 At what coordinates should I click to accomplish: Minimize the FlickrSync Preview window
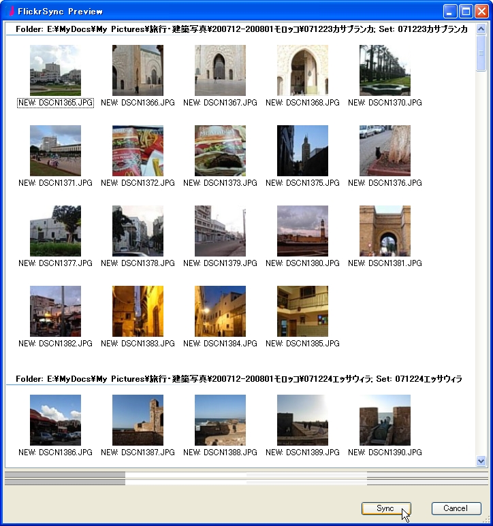[x=449, y=12]
